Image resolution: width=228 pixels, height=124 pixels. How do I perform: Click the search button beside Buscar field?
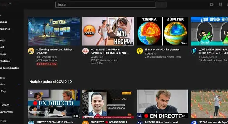161,5
